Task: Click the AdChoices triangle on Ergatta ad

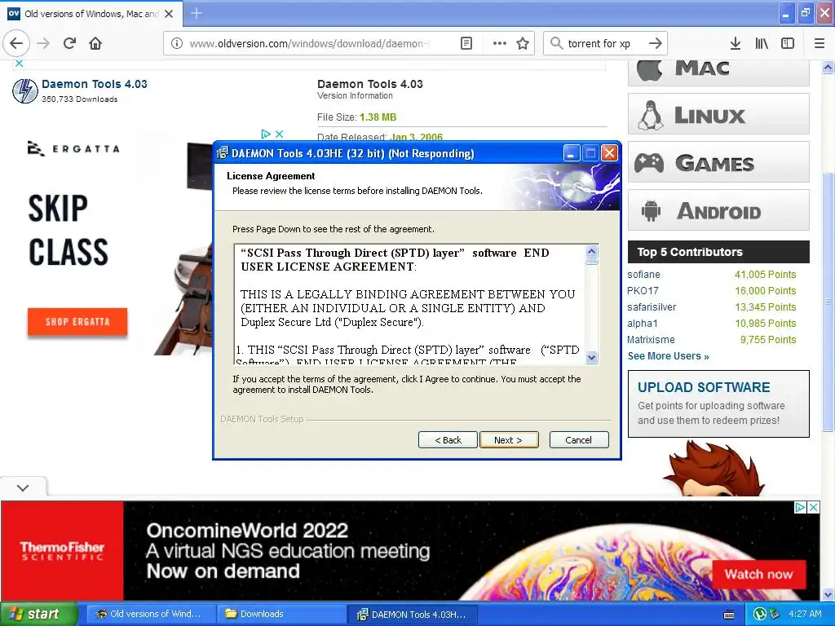Action: coord(266,134)
